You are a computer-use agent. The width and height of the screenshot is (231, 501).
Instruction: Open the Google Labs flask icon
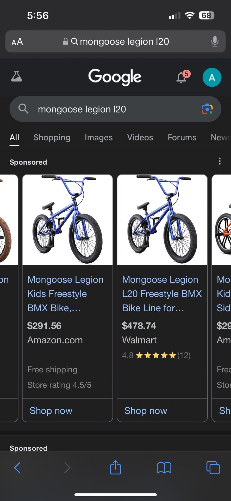click(x=16, y=76)
